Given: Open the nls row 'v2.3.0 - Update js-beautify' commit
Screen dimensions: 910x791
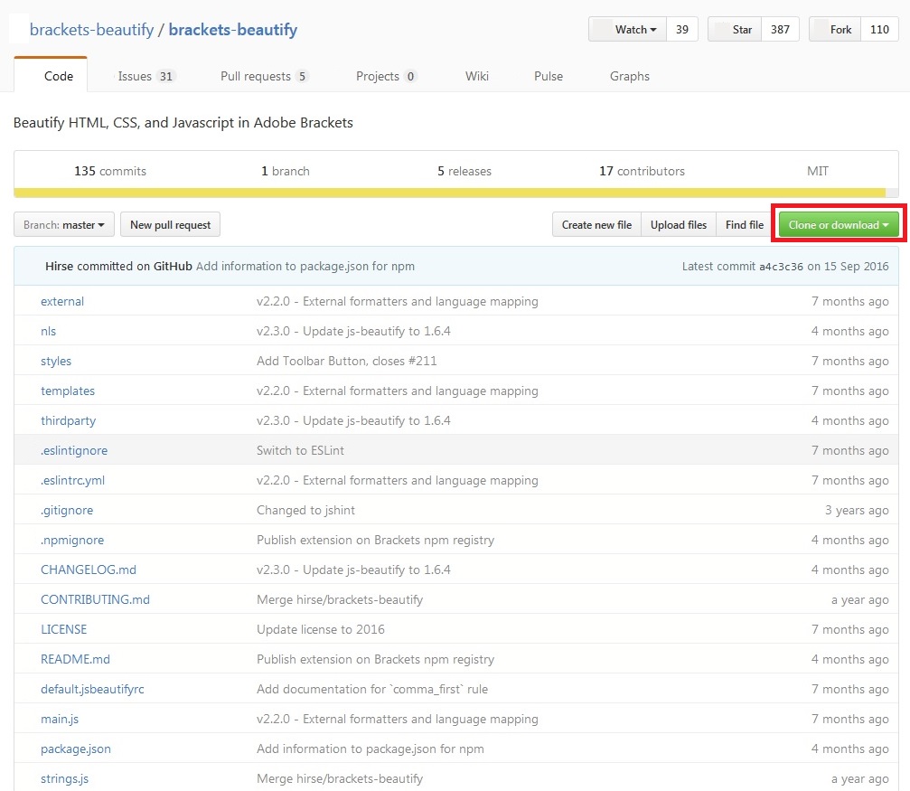Looking at the screenshot, I should coord(353,331).
